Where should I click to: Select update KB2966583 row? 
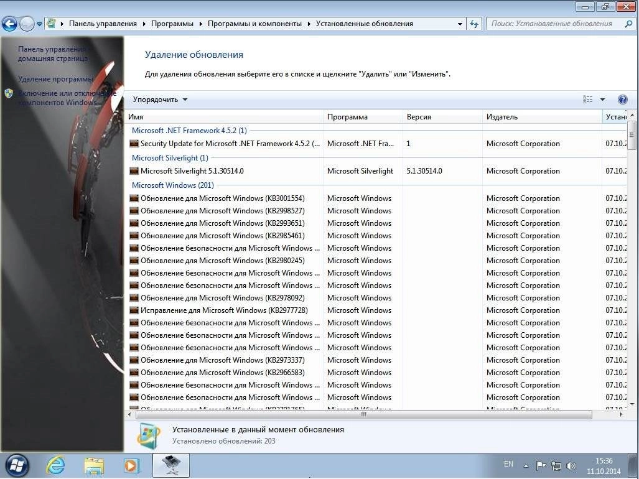click(x=376, y=373)
